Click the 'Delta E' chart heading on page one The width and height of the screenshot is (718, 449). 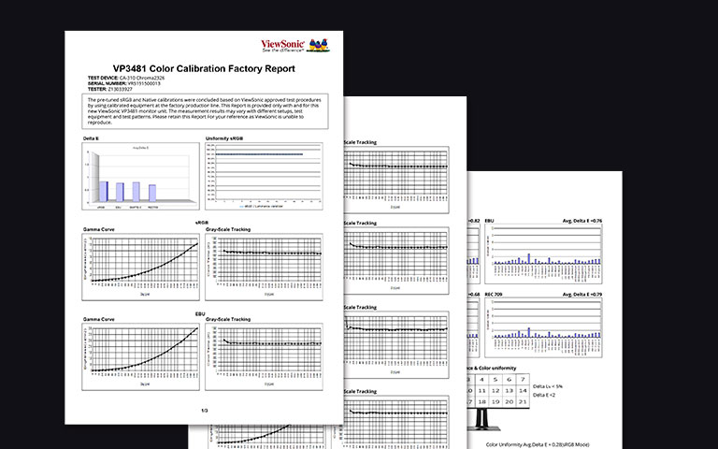click(x=91, y=138)
